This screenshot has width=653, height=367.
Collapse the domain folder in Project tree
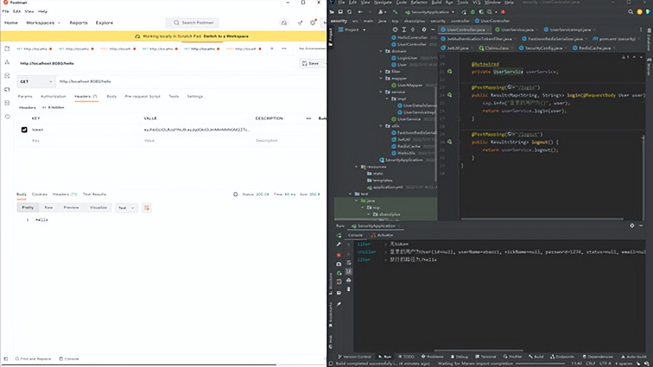pos(382,51)
